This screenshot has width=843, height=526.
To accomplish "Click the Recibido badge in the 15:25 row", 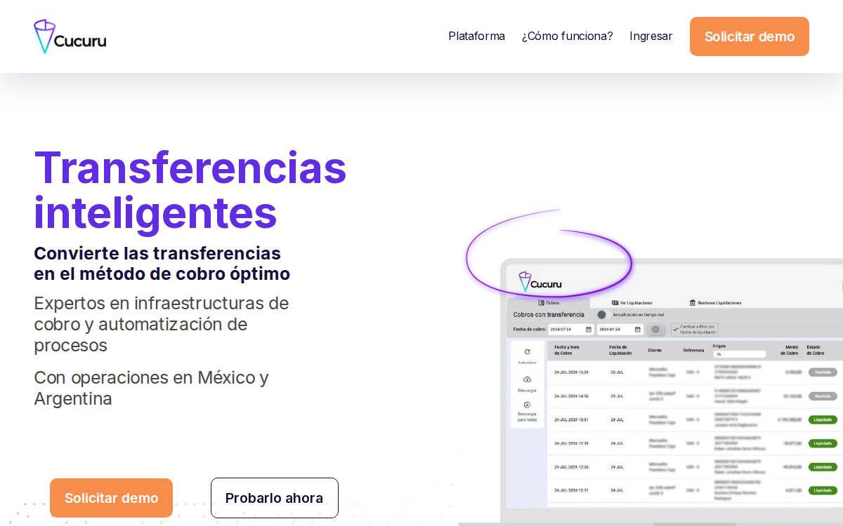I will [823, 372].
